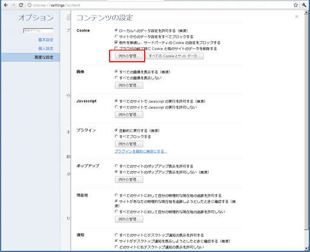Click the browser back arrow icon

coord(6,5)
